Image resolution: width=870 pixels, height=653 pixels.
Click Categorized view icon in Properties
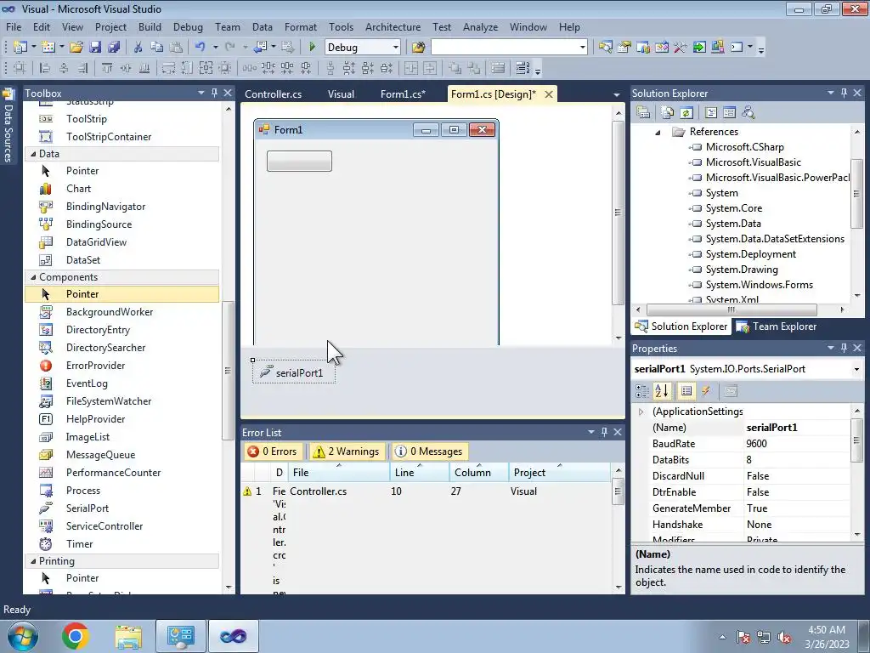pyautogui.click(x=642, y=391)
